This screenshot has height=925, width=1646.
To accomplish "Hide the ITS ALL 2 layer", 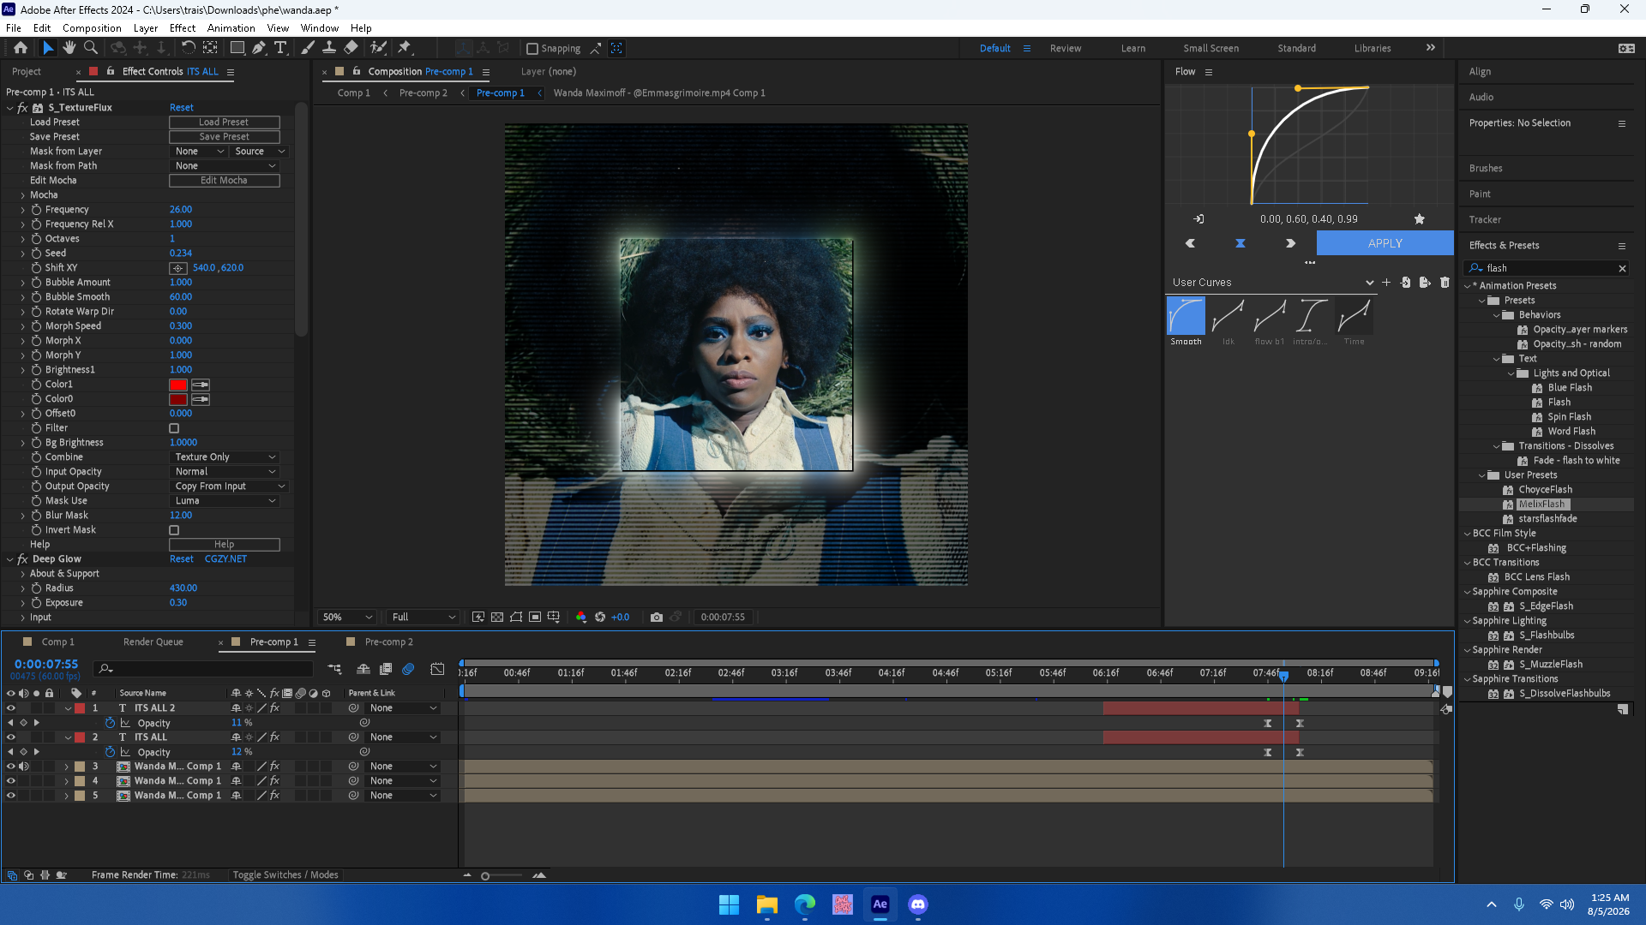I will click(11, 708).
